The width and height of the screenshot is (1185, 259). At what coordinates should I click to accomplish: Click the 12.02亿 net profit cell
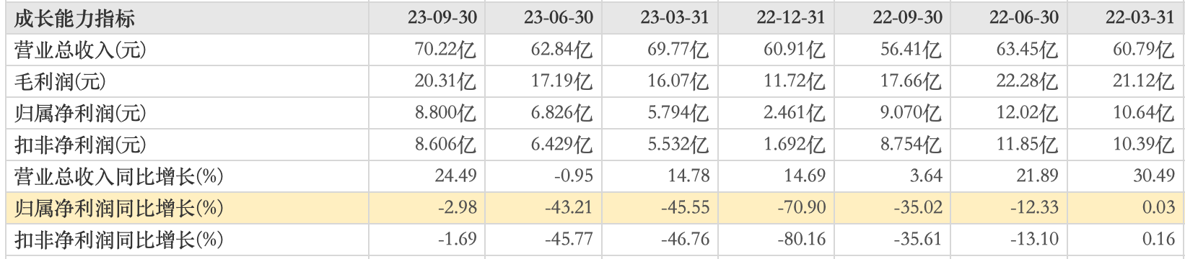[1027, 113]
